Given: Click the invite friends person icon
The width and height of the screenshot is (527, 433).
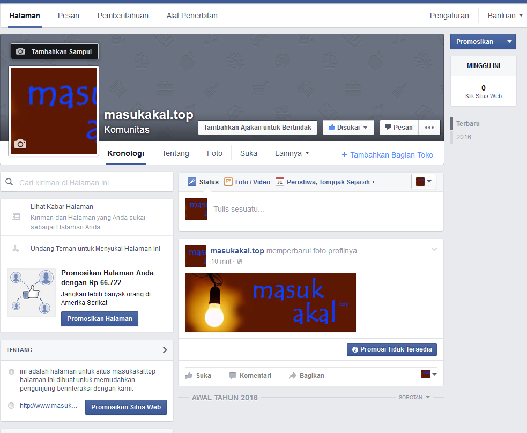Looking at the screenshot, I should 16,249.
